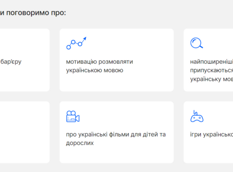Click the magnifying glass icon
Screen dimensions: 233x172
[x=196, y=43]
